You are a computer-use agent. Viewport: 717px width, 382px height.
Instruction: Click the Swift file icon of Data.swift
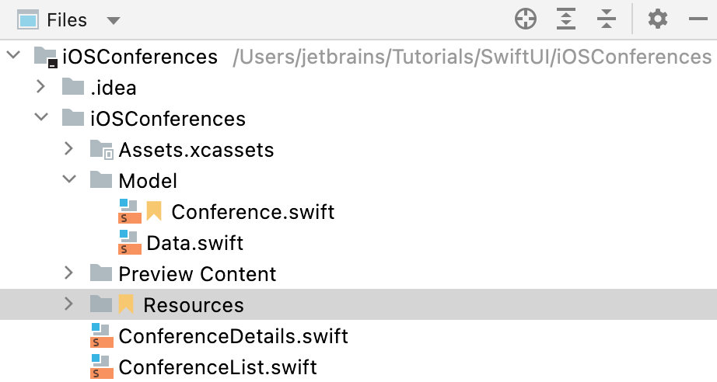(130, 242)
